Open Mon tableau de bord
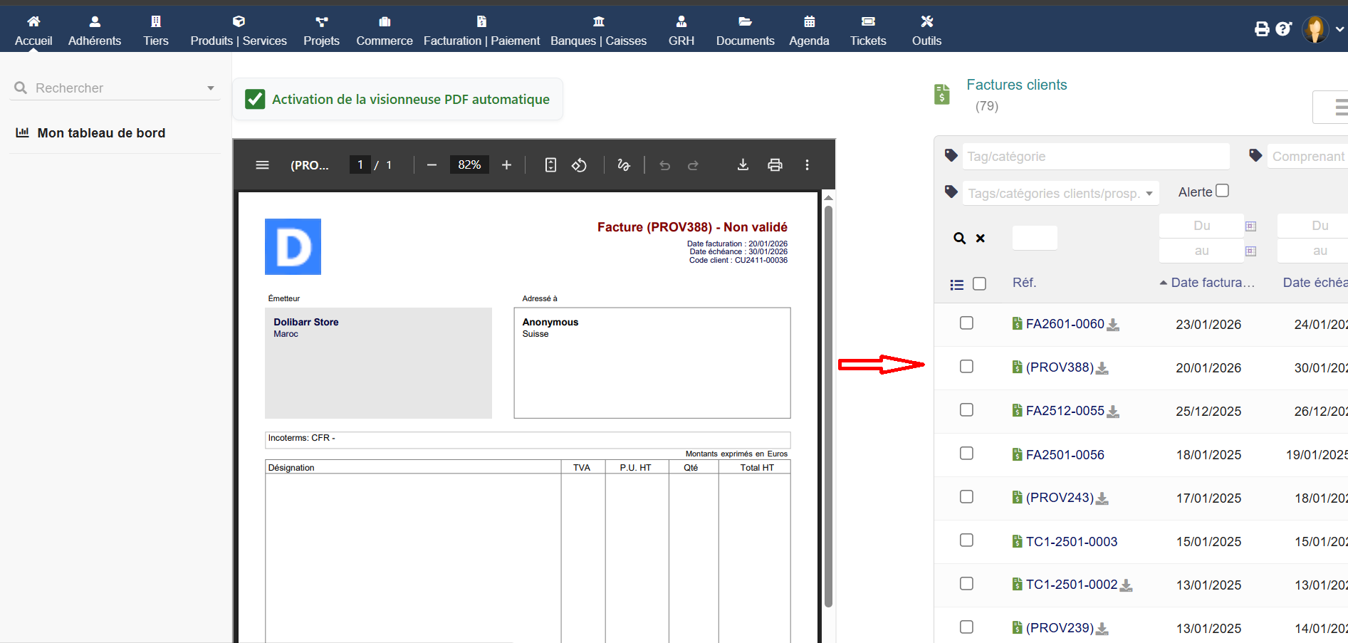Image resolution: width=1348 pixels, height=643 pixels. (101, 133)
